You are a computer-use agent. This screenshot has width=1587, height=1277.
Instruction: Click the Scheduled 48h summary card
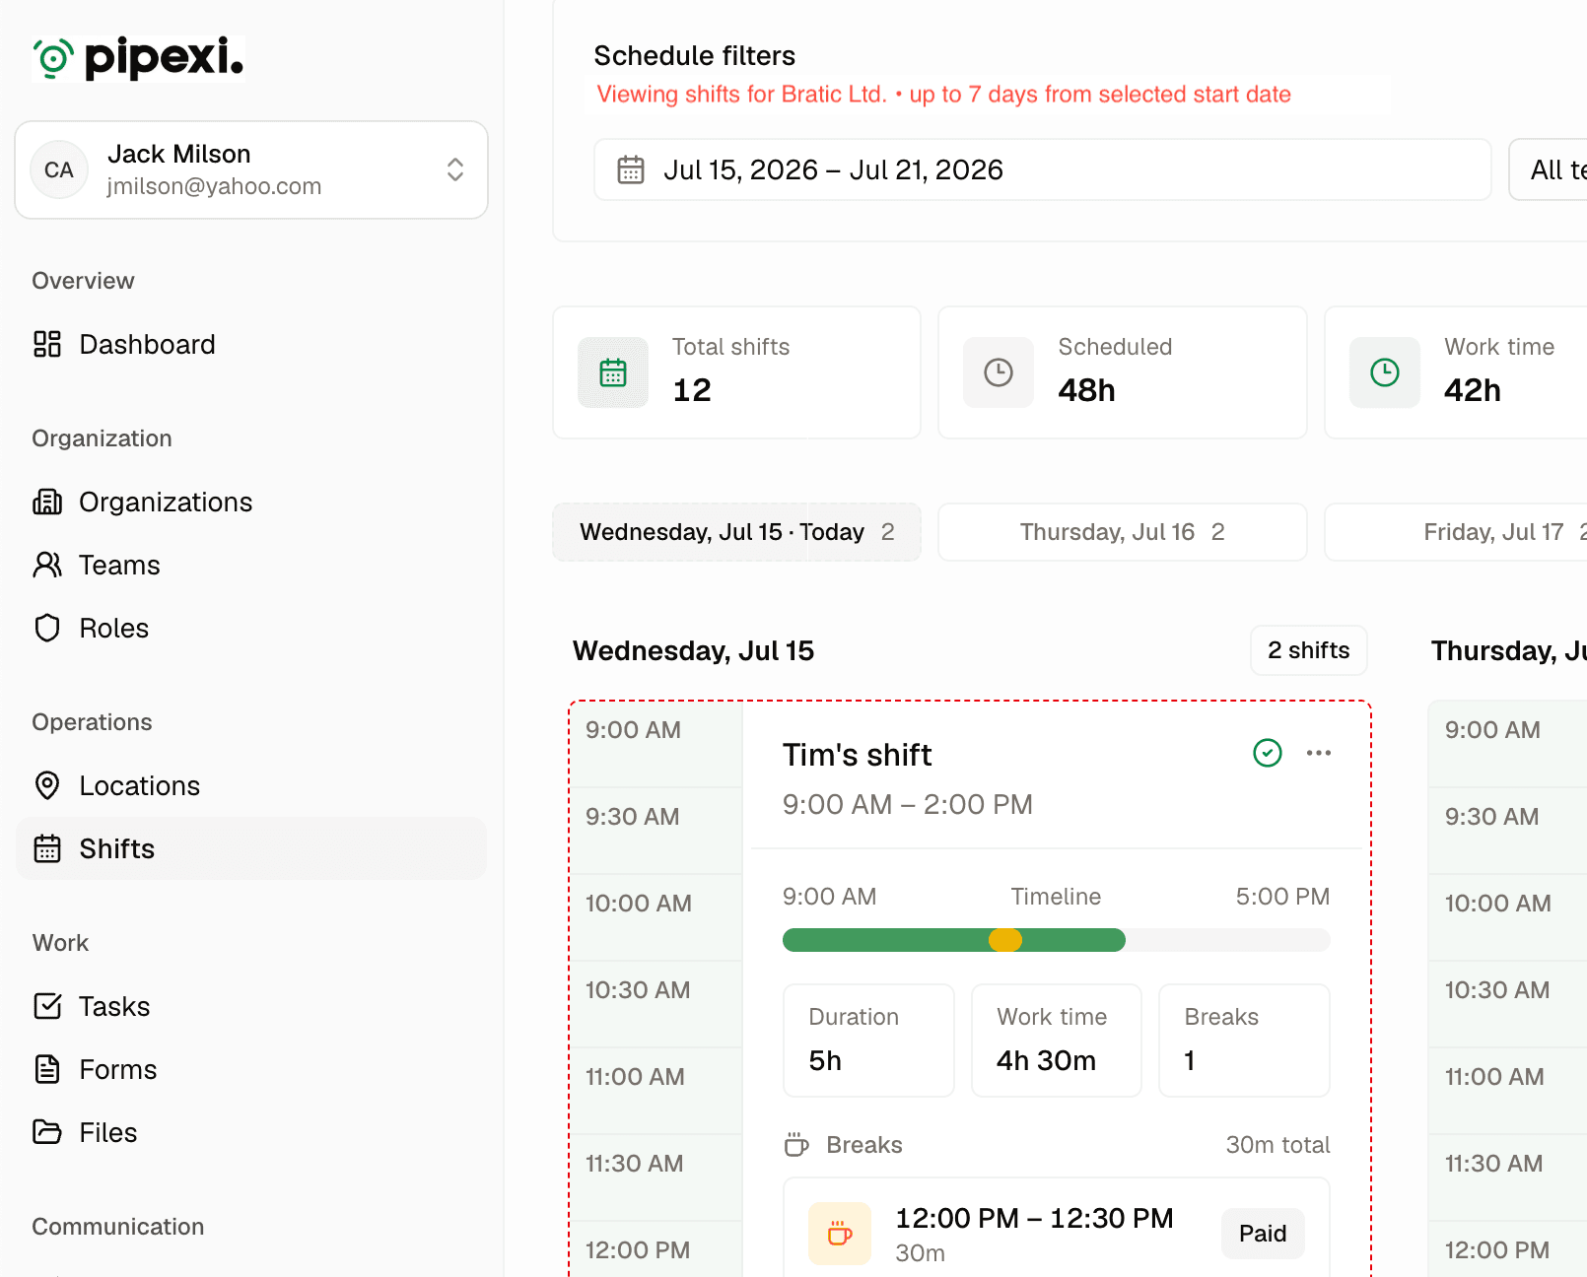coord(1123,372)
